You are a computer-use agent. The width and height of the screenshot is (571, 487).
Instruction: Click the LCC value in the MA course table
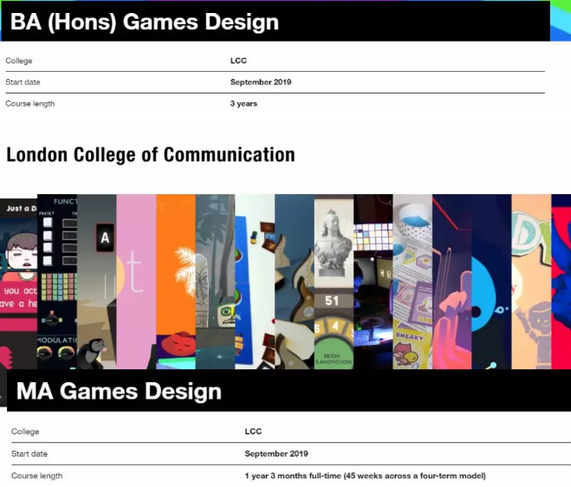pos(253,432)
